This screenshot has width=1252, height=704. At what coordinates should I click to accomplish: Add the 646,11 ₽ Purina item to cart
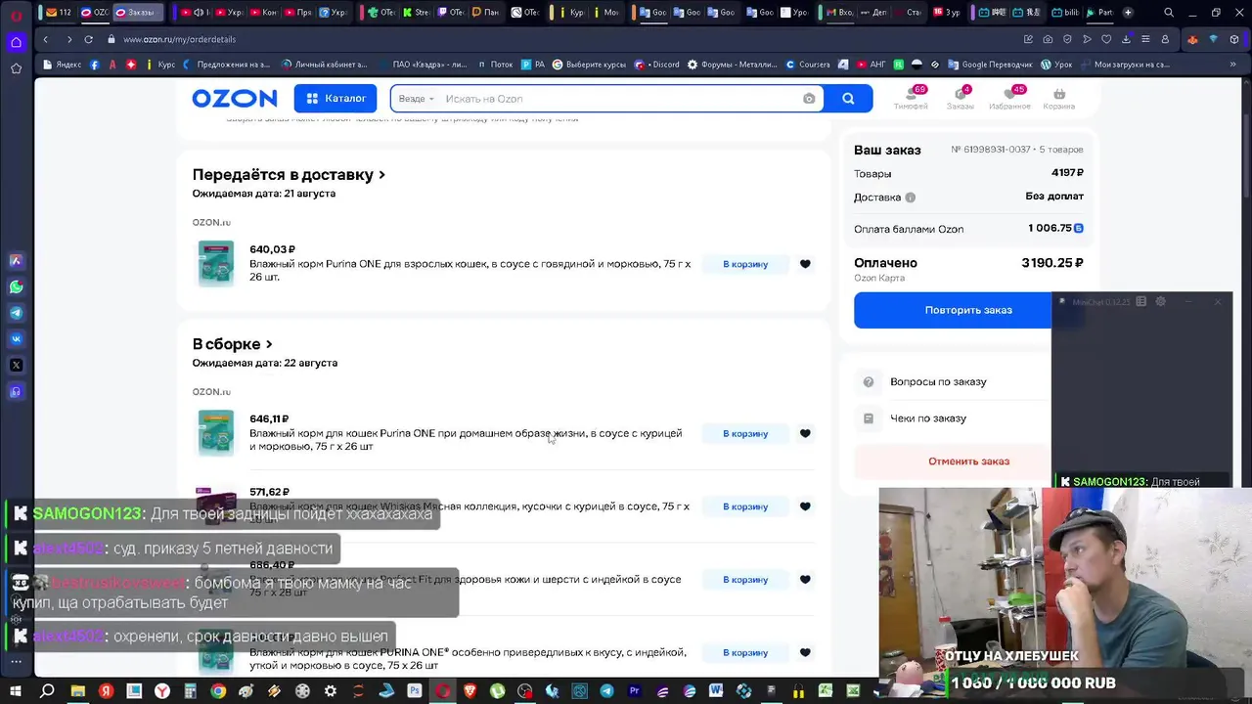[x=745, y=433]
